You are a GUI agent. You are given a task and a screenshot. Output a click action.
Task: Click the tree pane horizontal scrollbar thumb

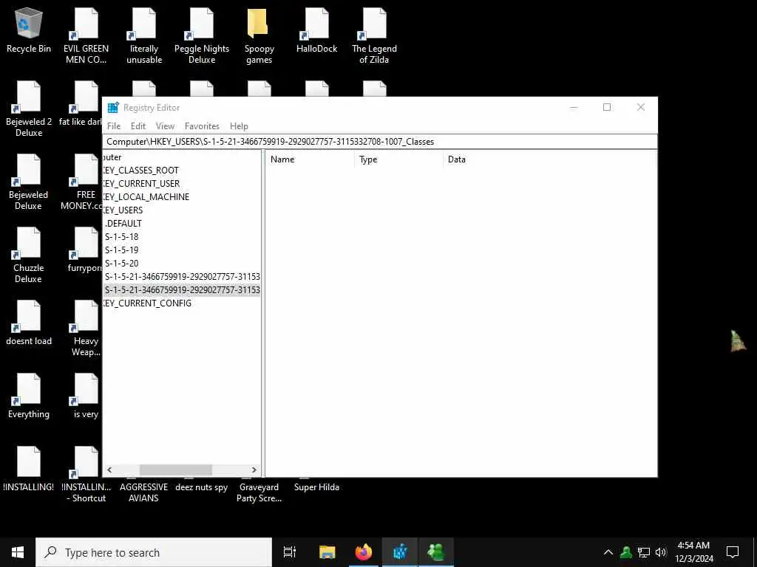[x=176, y=470]
